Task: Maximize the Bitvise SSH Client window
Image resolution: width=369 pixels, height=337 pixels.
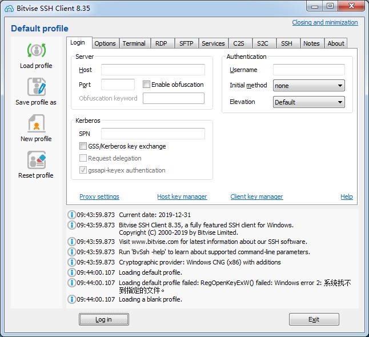Action: coord(330,6)
